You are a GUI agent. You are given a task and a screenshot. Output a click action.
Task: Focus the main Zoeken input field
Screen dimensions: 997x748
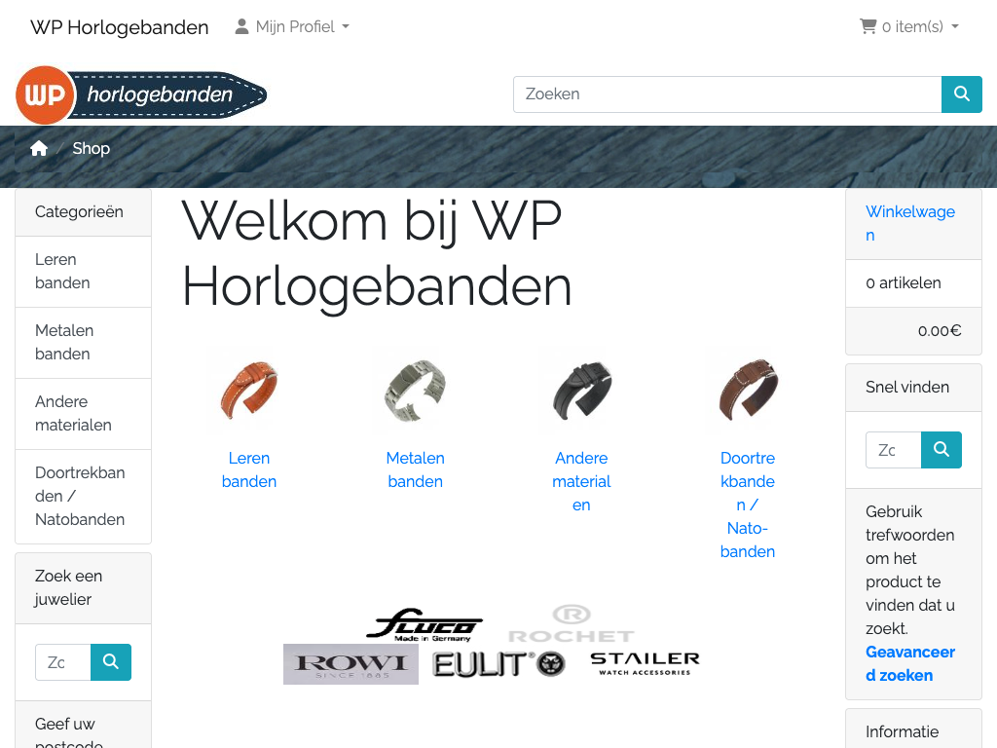tap(727, 94)
